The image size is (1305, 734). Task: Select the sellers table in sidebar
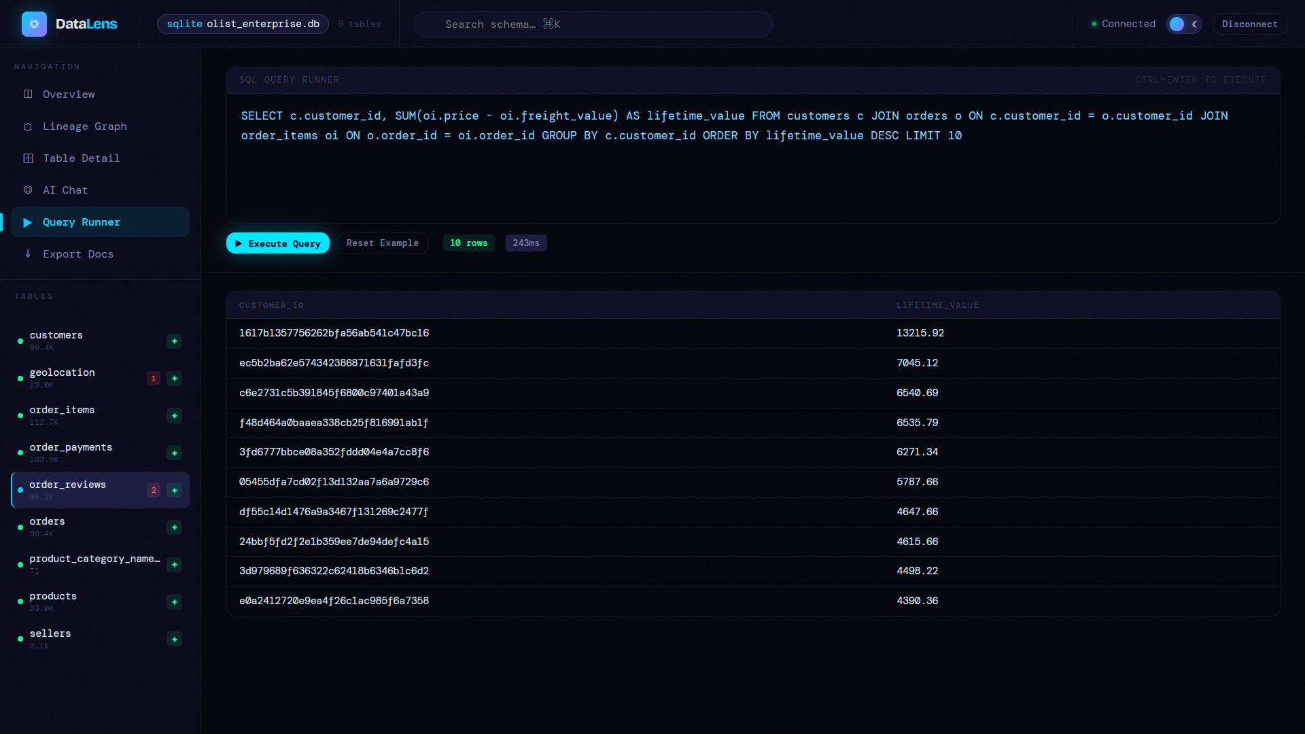[100, 640]
